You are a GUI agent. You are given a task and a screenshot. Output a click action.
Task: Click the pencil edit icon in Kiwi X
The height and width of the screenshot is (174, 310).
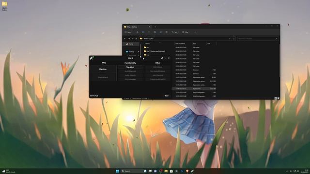(162, 58)
